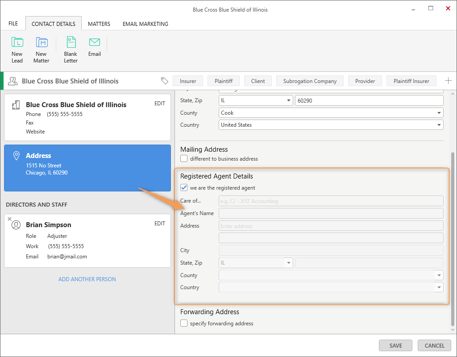Go to the EMAIL MARKETING tab
457x357 pixels.
pyautogui.click(x=145, y=24)
